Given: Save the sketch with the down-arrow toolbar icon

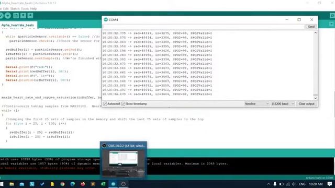Looking at the screenshot, I should tap(30, 16).
